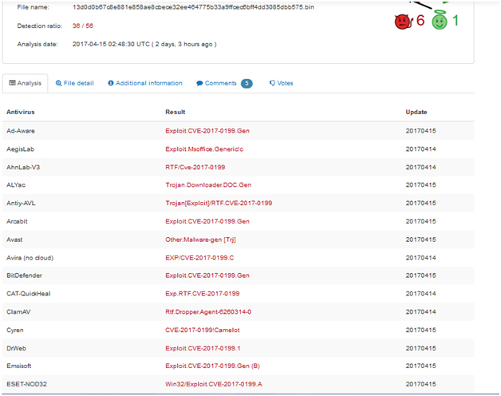Screen dimensions: 501x396
Task: Click the Analysis tab list icon
Action: click(x=12, y=83)
